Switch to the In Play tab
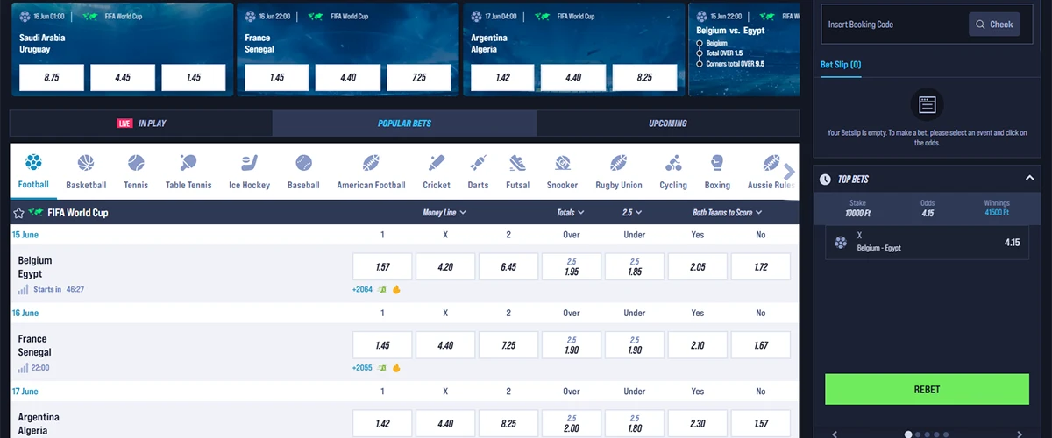 point(141,124)
